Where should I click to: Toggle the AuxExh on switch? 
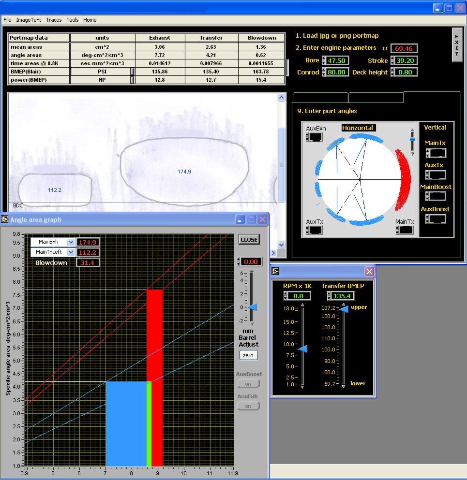tap(248, 406)
